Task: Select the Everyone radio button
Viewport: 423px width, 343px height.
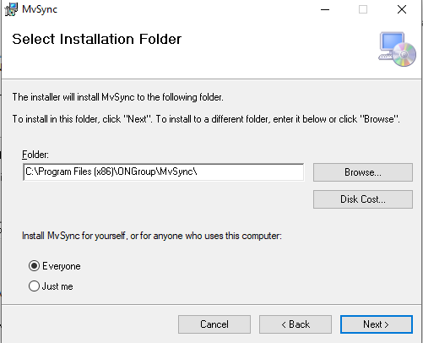Action: pos(34,266)
